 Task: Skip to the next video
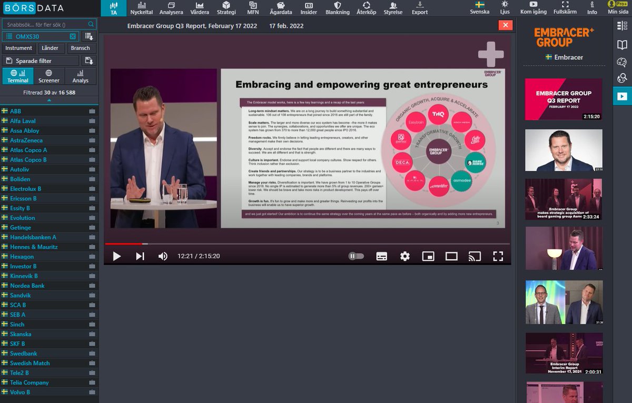(140, 256)
